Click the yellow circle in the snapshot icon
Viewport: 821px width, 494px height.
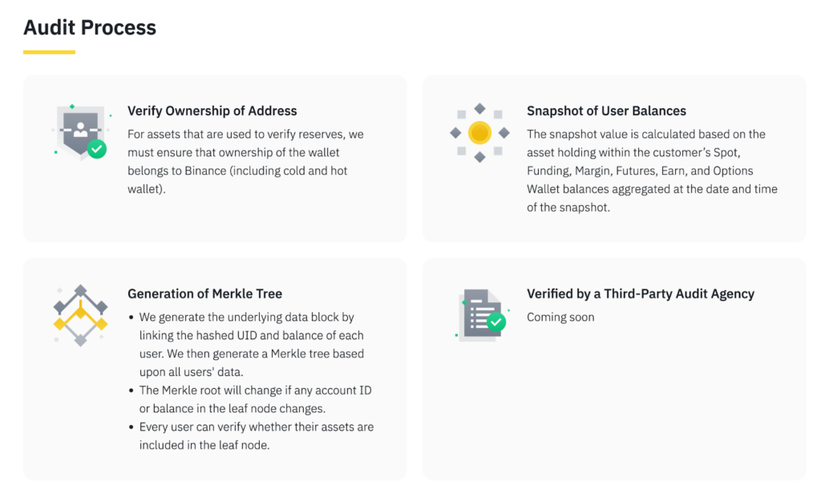(479, 132)
